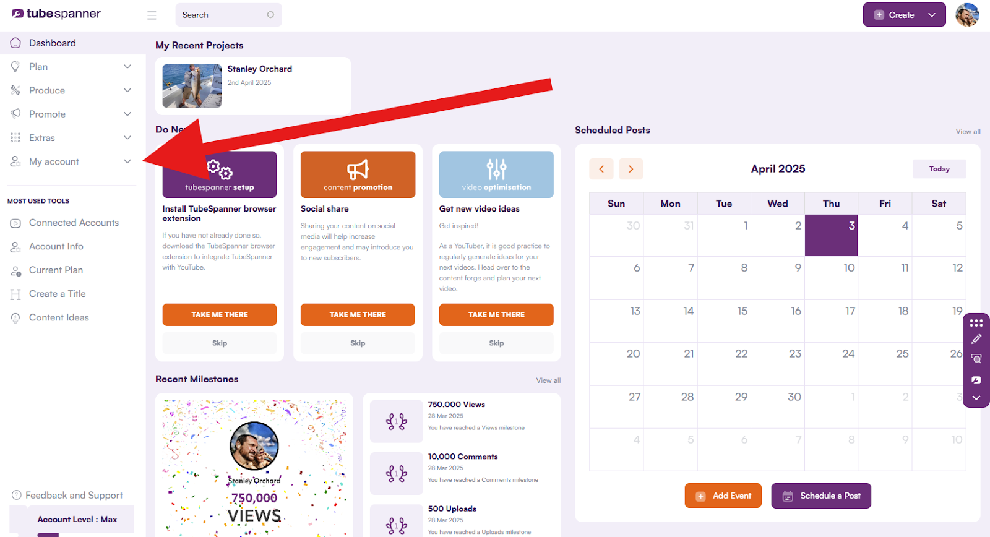Click the Content Ideas icon

pyautogui.click(x=15, y=317)
